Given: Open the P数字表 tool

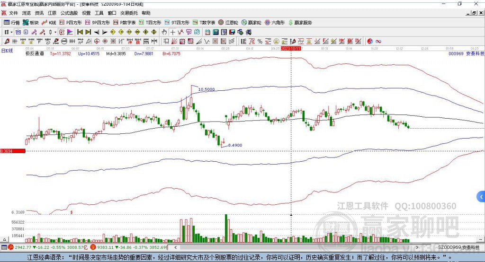Looking at the screenshot, I should click(x=125, y=23).
